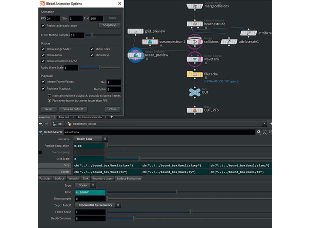Screen dimensions: 310x228
Task: Click the back navigation arrow icon
Action: (x=41, y=124)
